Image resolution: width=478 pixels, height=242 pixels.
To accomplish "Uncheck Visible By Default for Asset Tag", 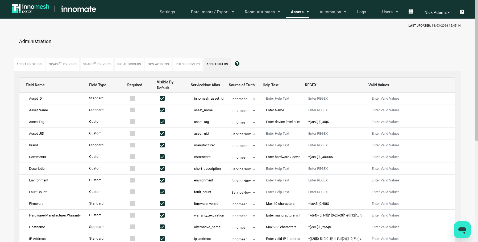I will [162, 122].
